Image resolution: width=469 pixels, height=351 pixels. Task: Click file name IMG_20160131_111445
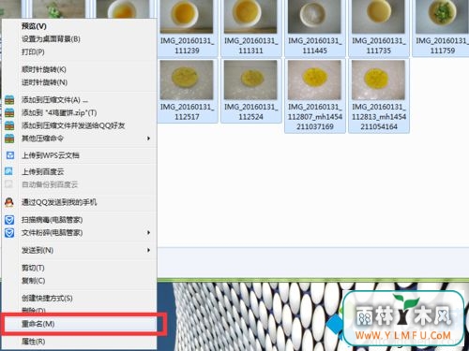pyautogui.click(x=314, y=46)
